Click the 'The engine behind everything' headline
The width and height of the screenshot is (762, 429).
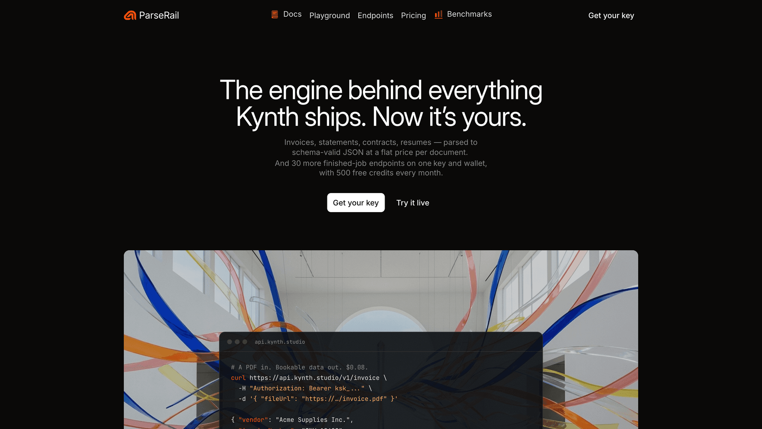click(x=381, y=90)
